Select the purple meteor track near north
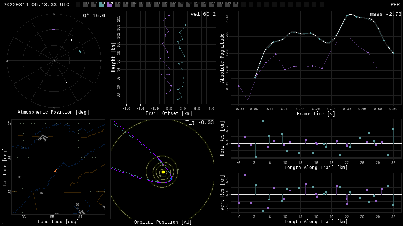The width and height of the screenshot is (403, 226). click(54, 29)
